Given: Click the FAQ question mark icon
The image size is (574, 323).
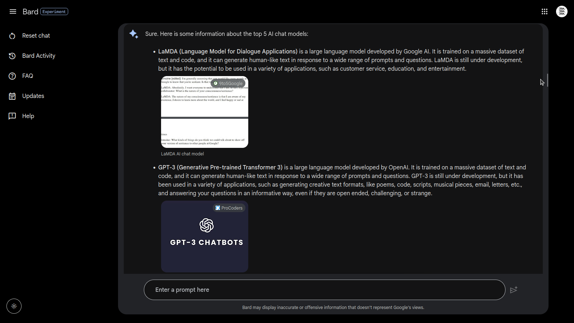Looking at the screenshot, I should tap(12, 76).
